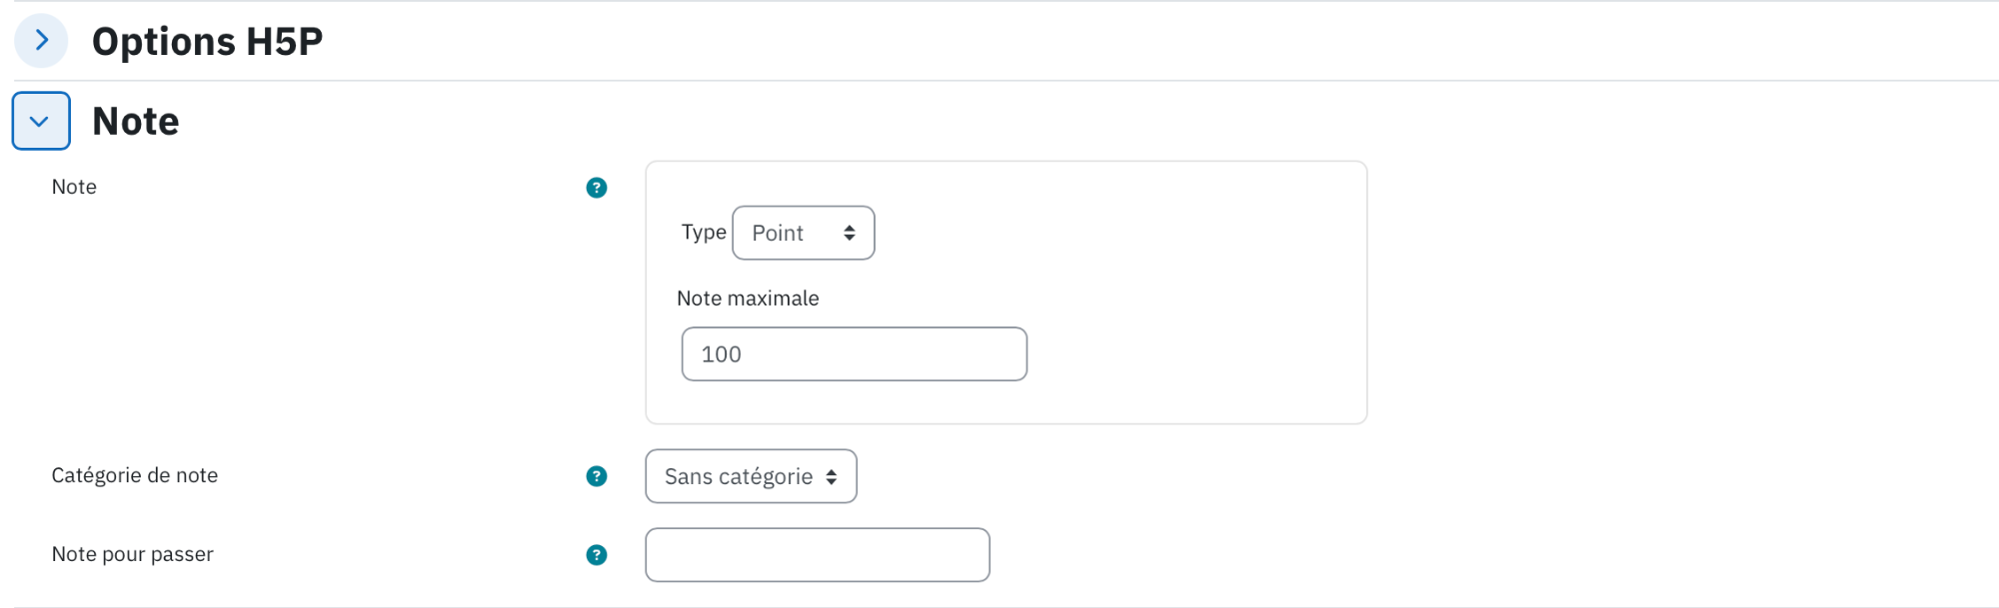Click the Catégorie de note label
Viewport: 1999px width, 608px height.
click(135, 476)
